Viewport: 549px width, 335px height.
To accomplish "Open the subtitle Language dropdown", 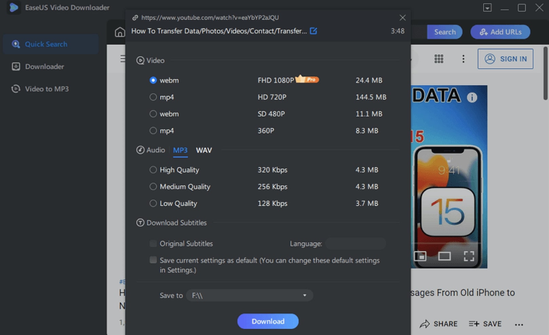I will click(355, 244).
